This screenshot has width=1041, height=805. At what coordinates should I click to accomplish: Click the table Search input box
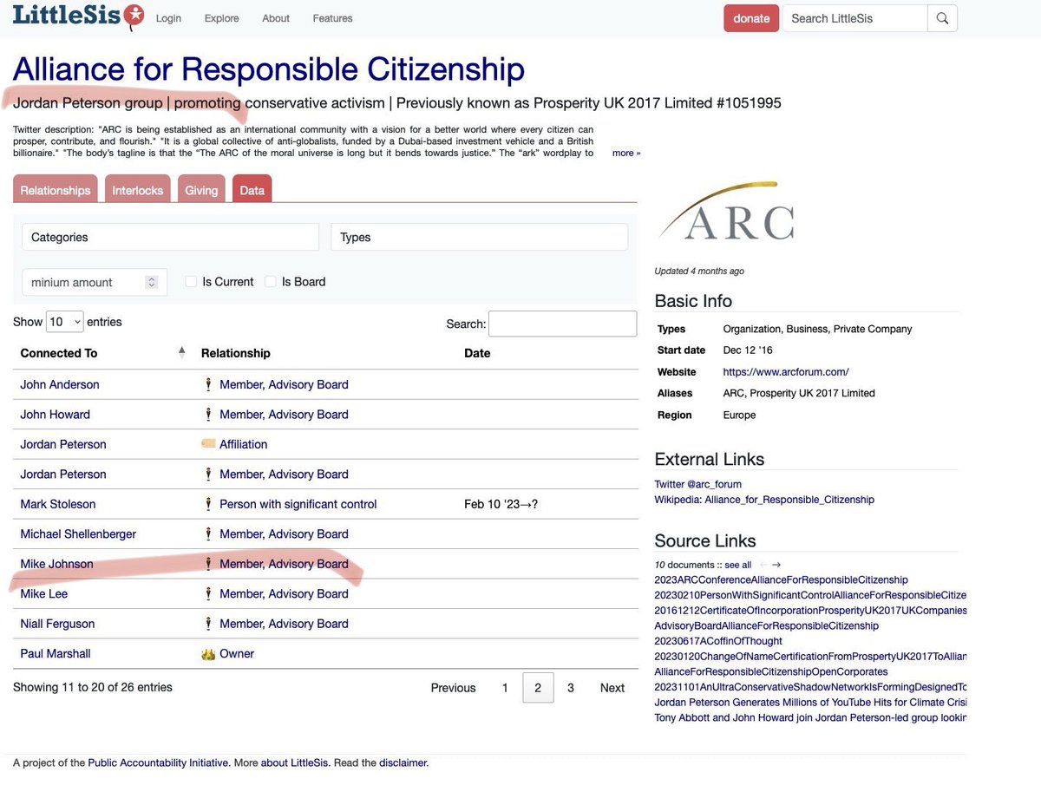[x=562, y=324]
